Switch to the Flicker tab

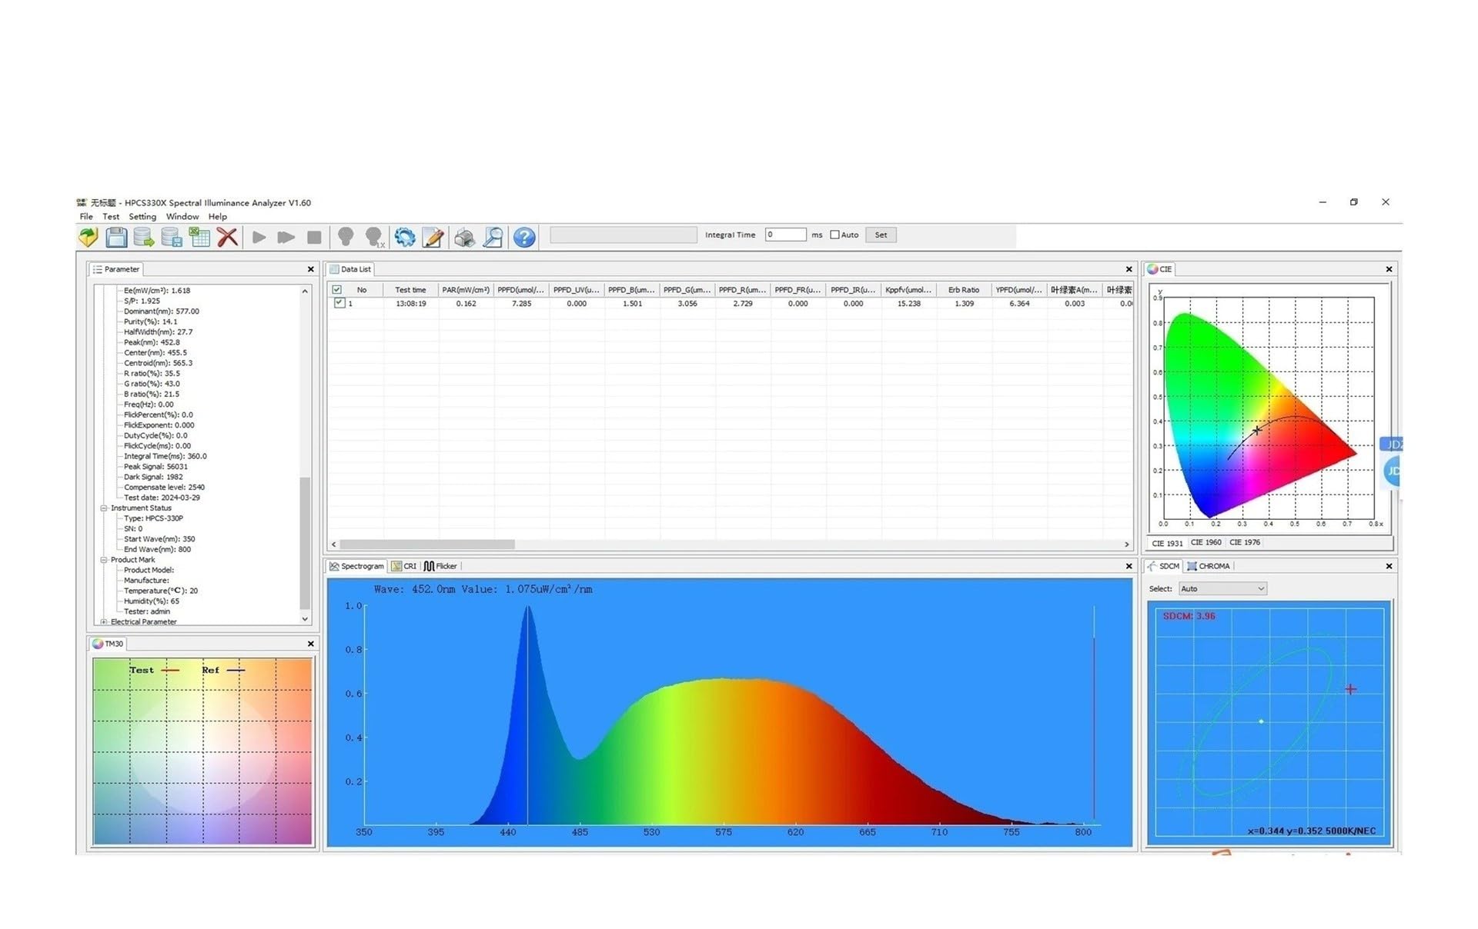tap(440, 566)
